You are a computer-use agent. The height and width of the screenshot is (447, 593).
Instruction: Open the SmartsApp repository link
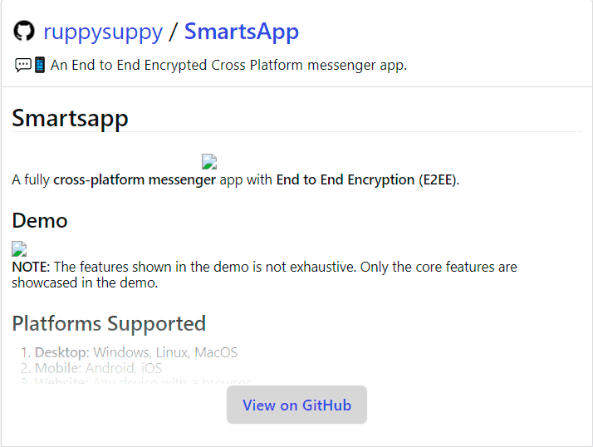tap(242, 32)
